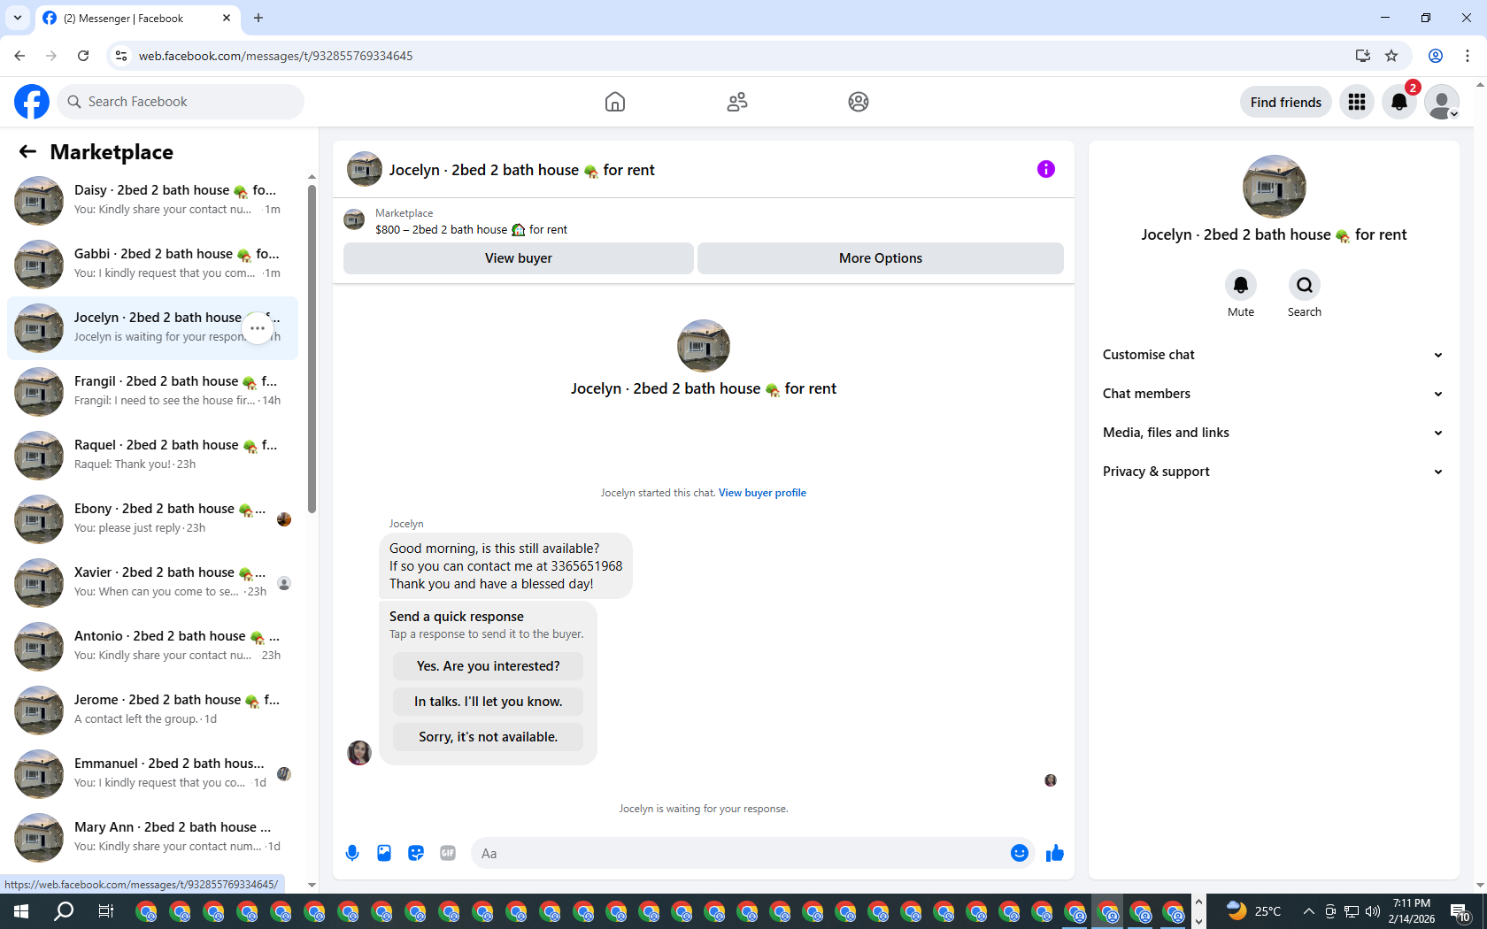Viewport: 1487px width, 929px height.
Task: Open a new browser tab
Action: pos(258,18)
